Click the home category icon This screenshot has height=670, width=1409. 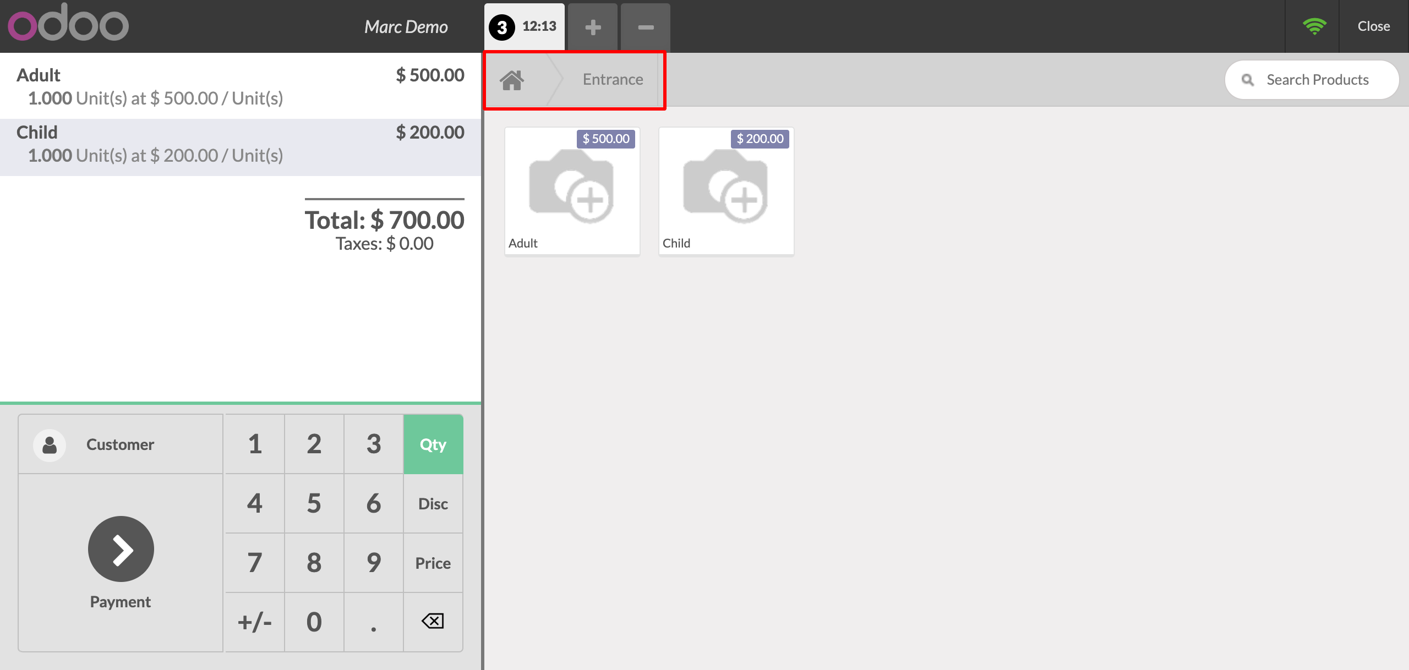512,80
